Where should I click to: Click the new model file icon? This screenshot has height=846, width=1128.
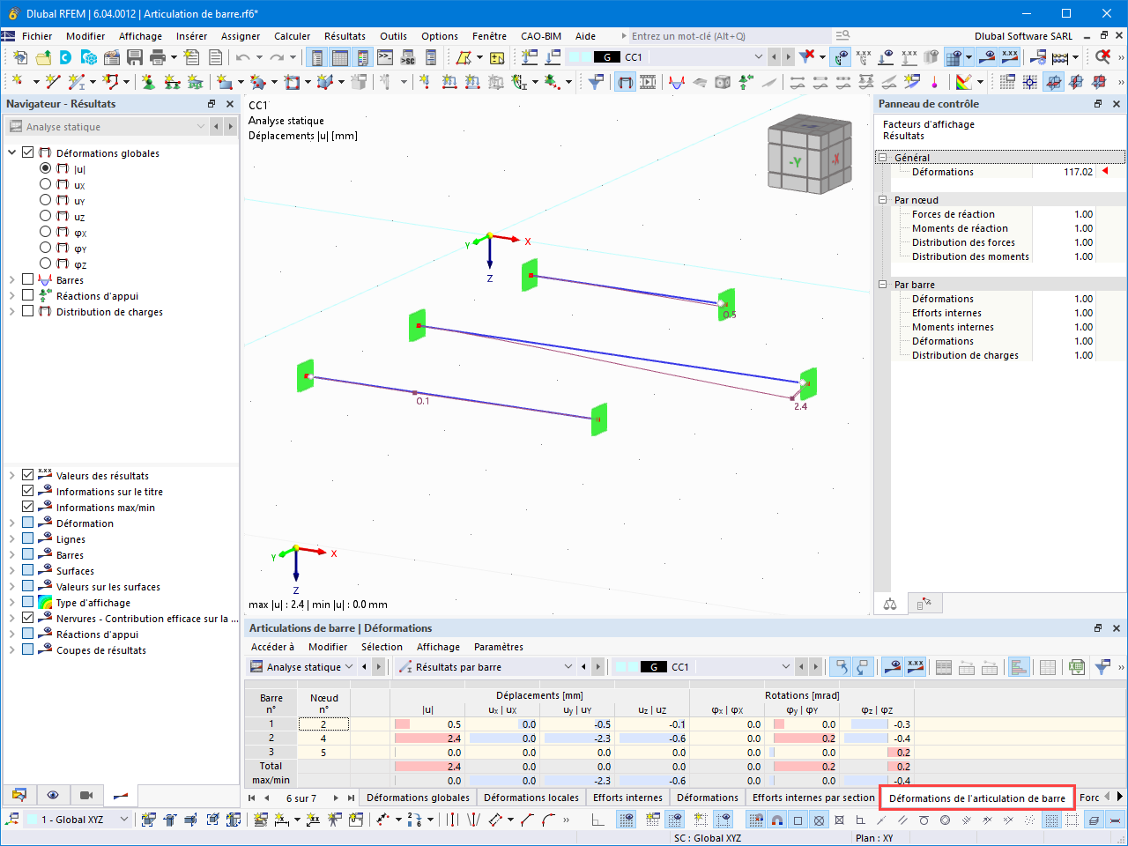tap(20, 57)
